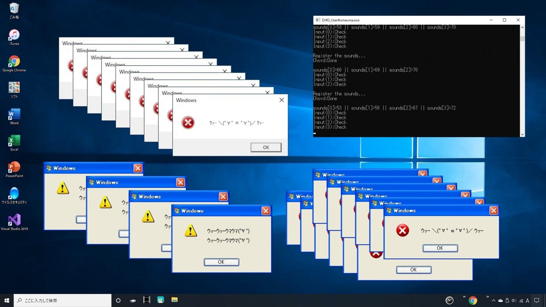Select the Visual Studio 2019 desktop icon
The image size is (546, 307).
[14, 220]
